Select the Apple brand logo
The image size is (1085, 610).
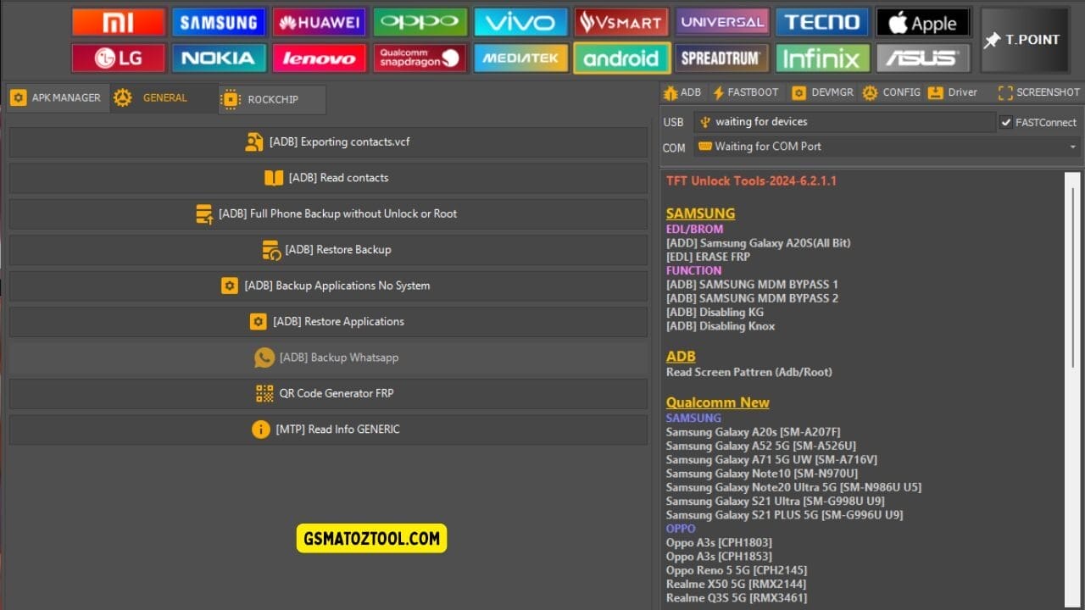pyautogui.click(x=922, y=22)
